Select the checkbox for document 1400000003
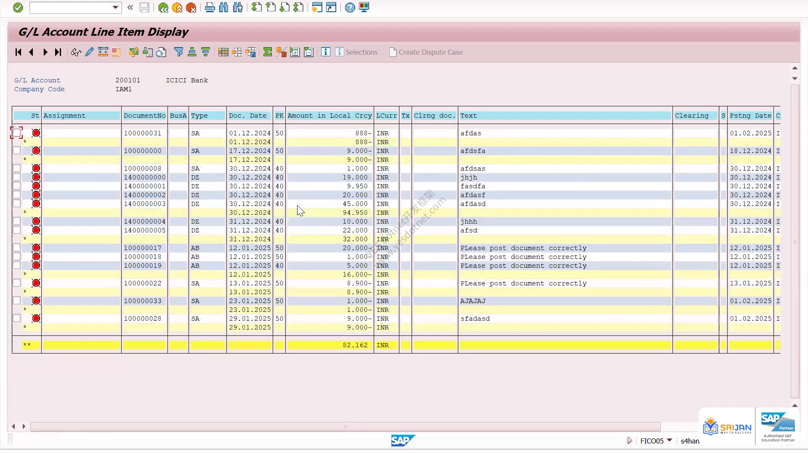Viewport: 808px width, 454px height. coord(16,203)
